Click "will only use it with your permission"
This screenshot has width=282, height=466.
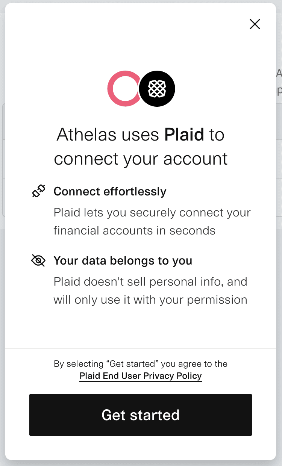tap(150, 300)
